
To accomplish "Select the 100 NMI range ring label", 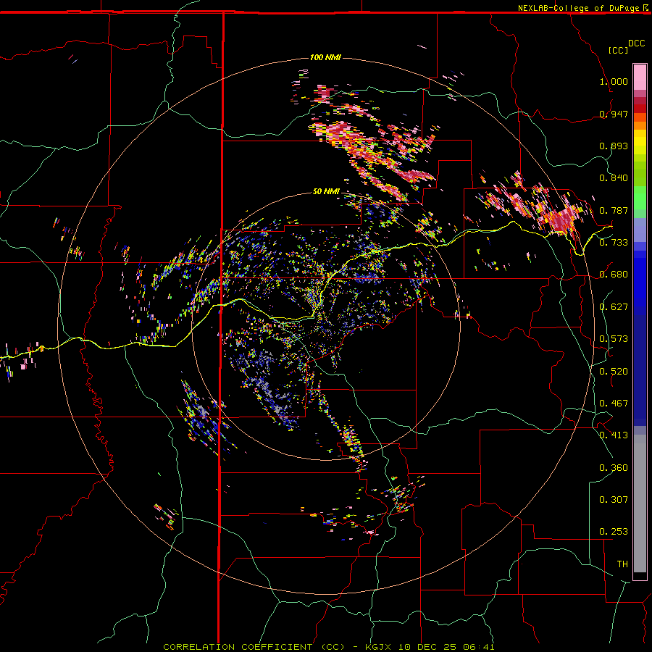I will click(325, 57).
